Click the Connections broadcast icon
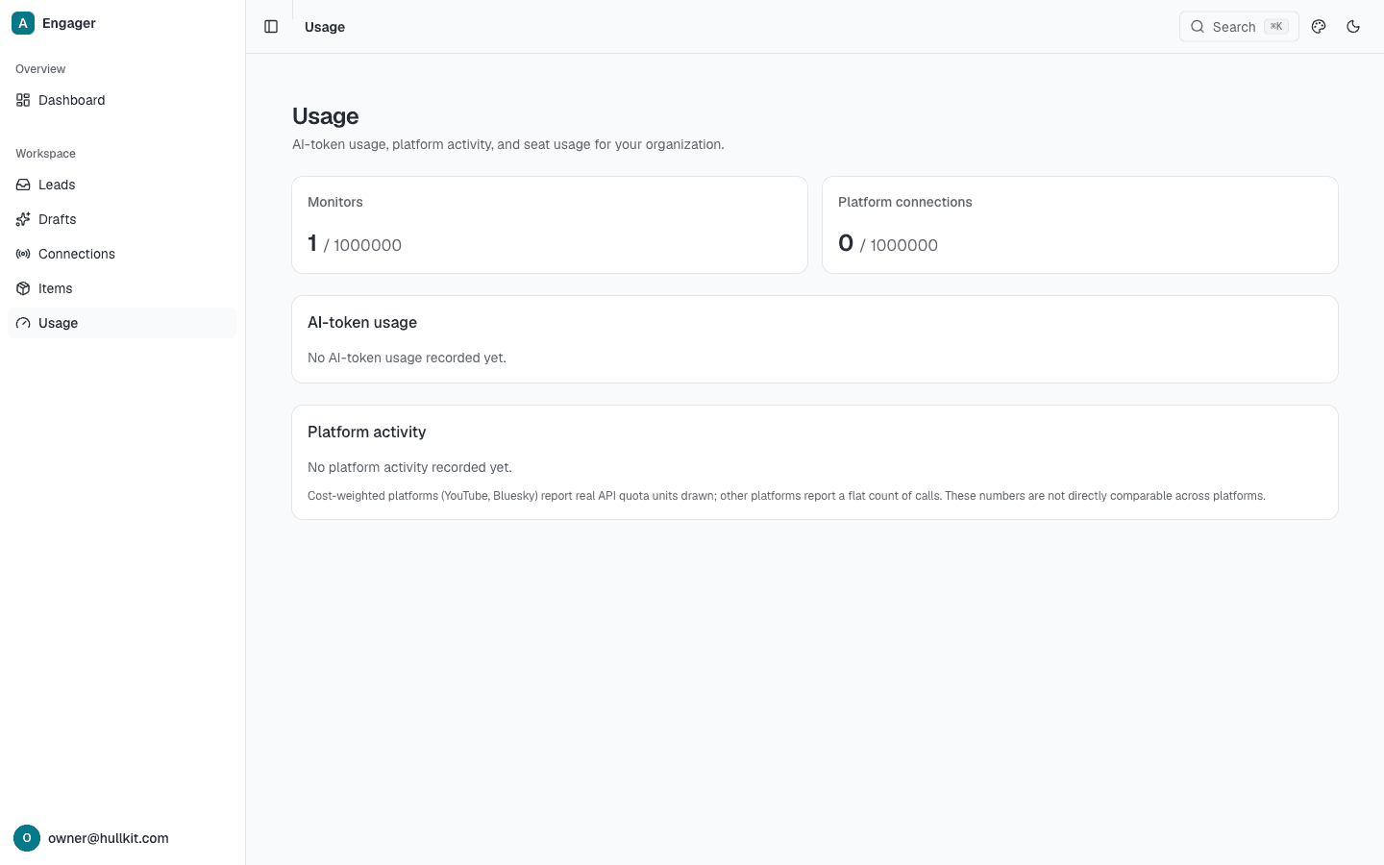 pos(23,254)
